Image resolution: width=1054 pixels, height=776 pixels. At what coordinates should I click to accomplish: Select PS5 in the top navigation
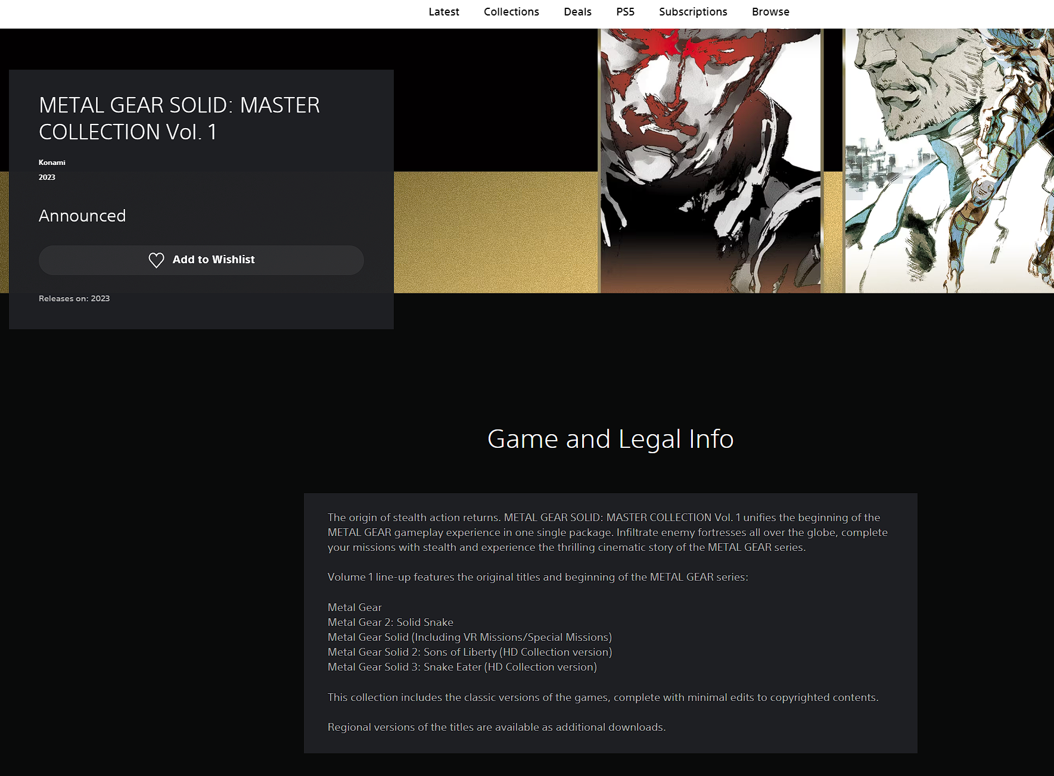(625, 12)
